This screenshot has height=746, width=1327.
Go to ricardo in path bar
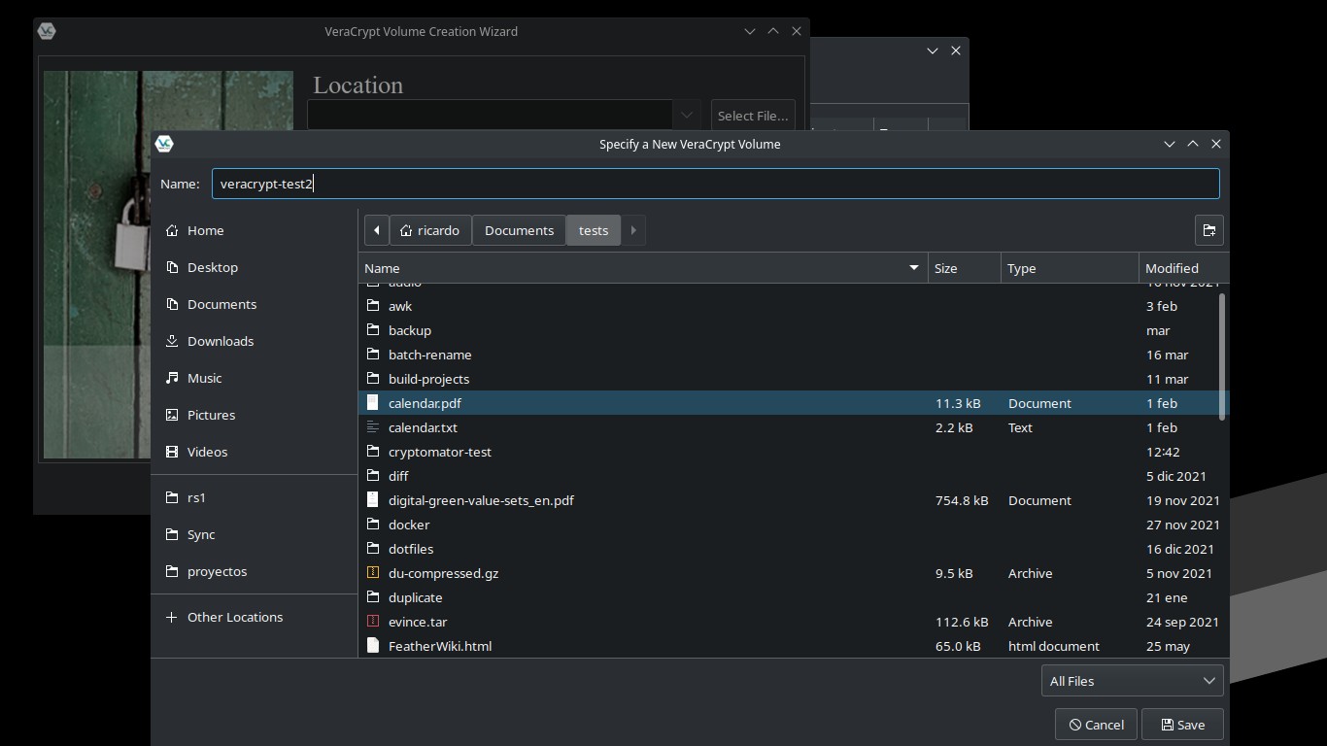pos(430,230)
